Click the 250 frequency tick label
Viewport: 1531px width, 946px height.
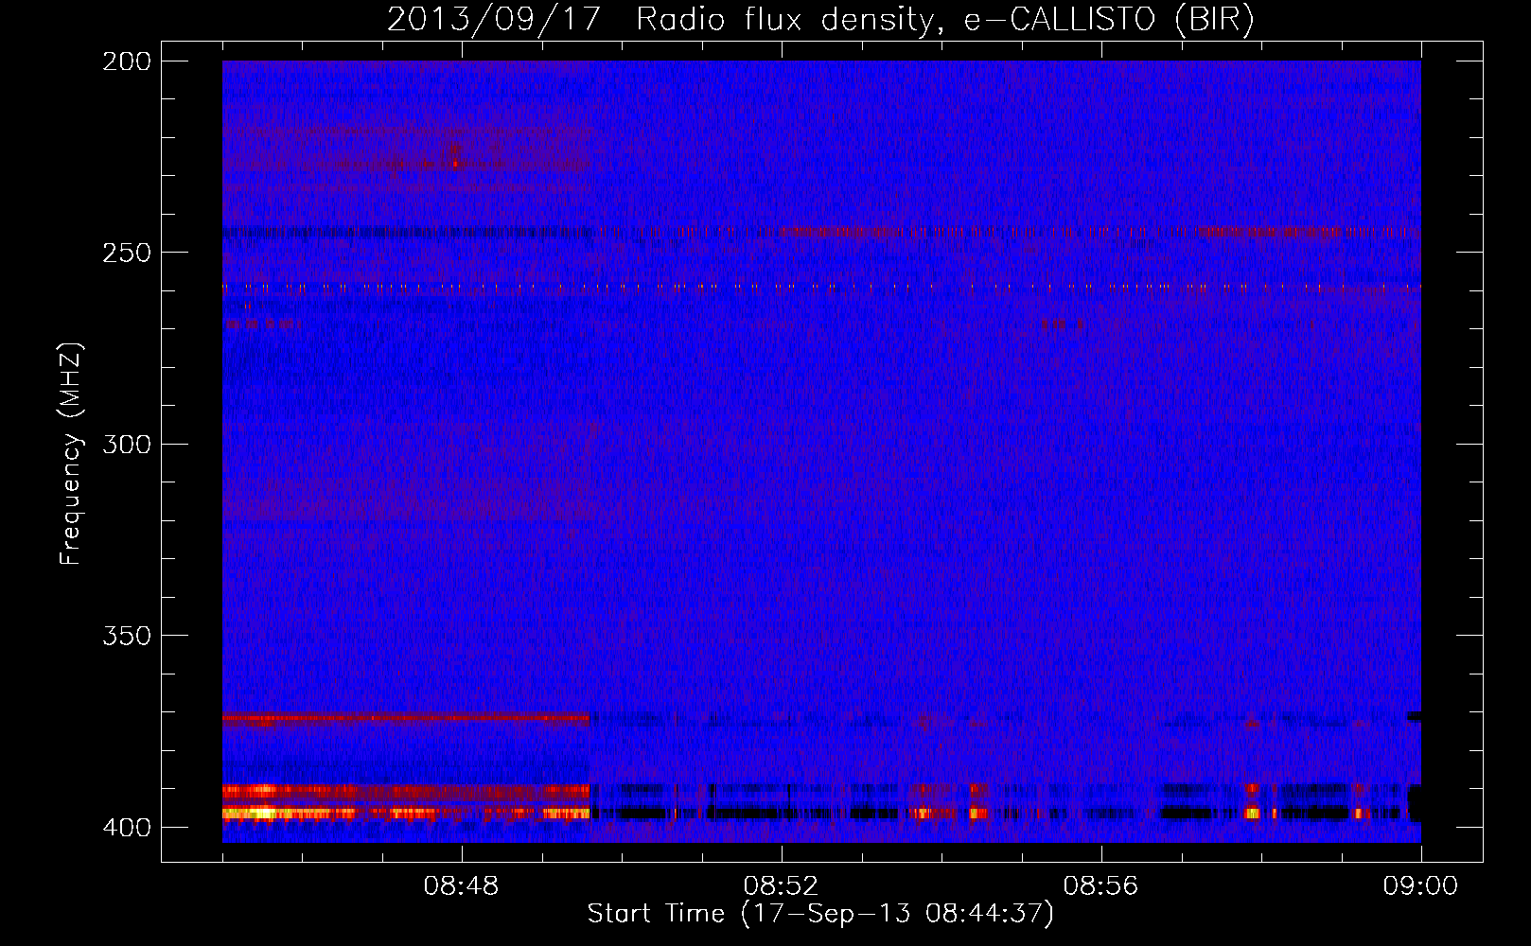tap(127, 253)
